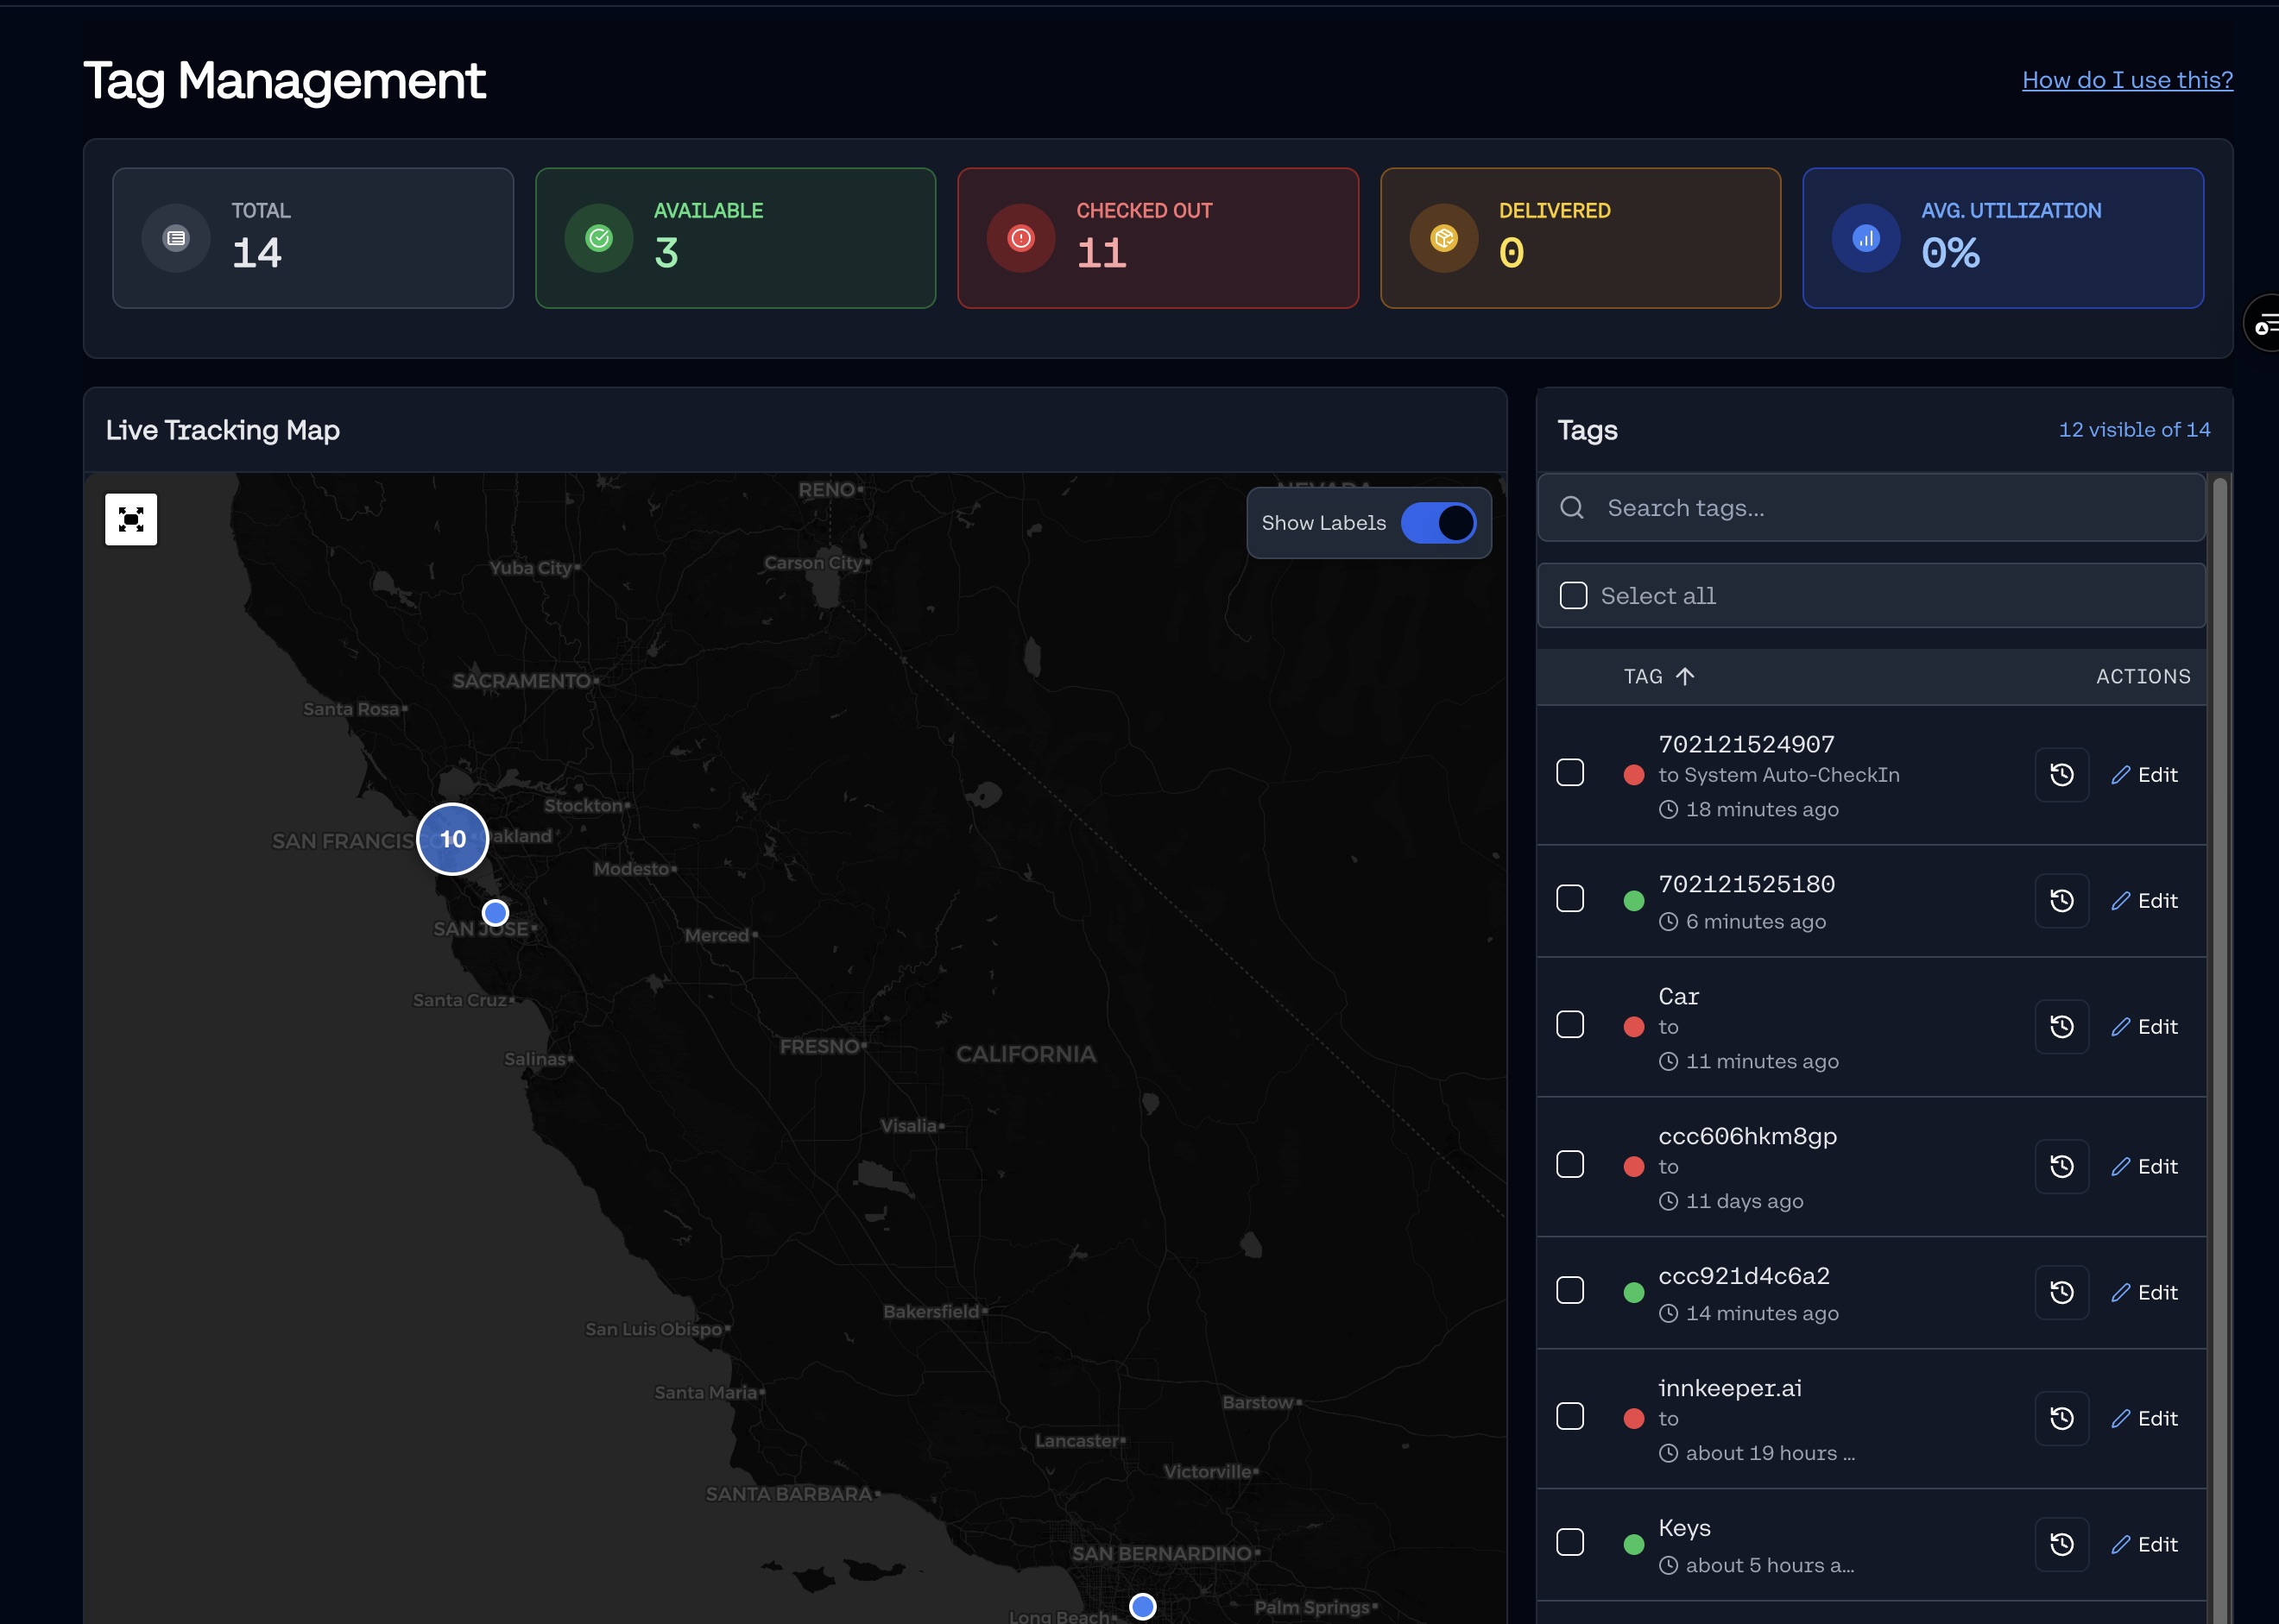The image size is (2279, 1624).
Task: Check the Select all checkbox
Action: coord(1574,596)
